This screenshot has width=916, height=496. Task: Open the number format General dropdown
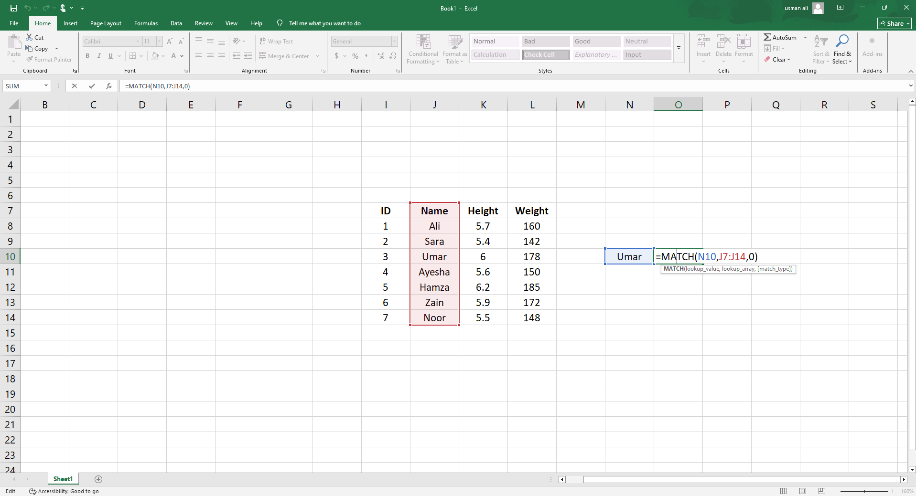tap(394, 42)
